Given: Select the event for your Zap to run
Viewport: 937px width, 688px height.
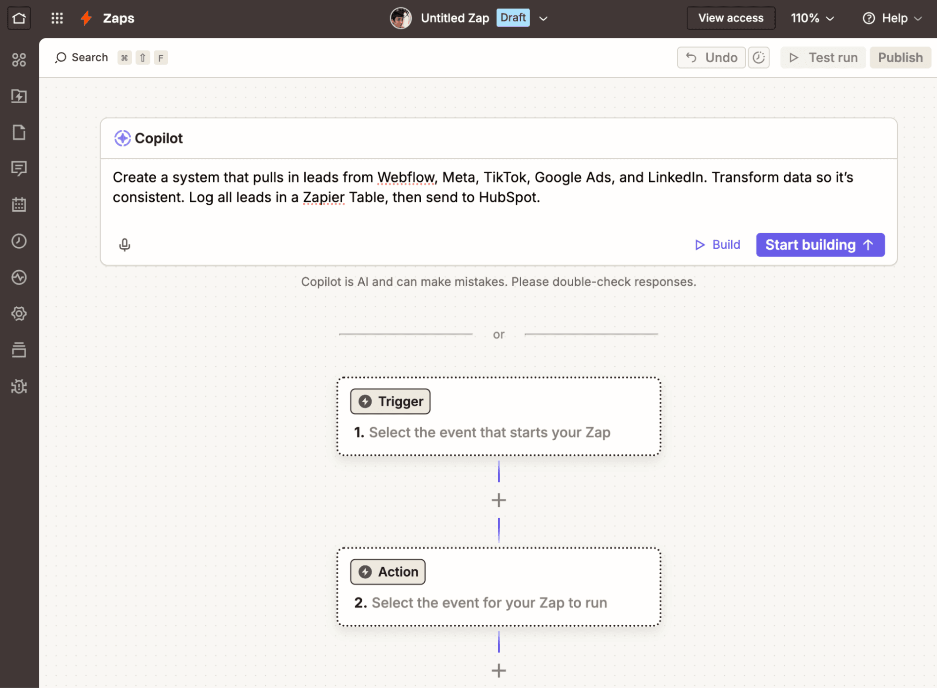Looking at the screenshot, I should pyautogui.click(x=499, y=587).
